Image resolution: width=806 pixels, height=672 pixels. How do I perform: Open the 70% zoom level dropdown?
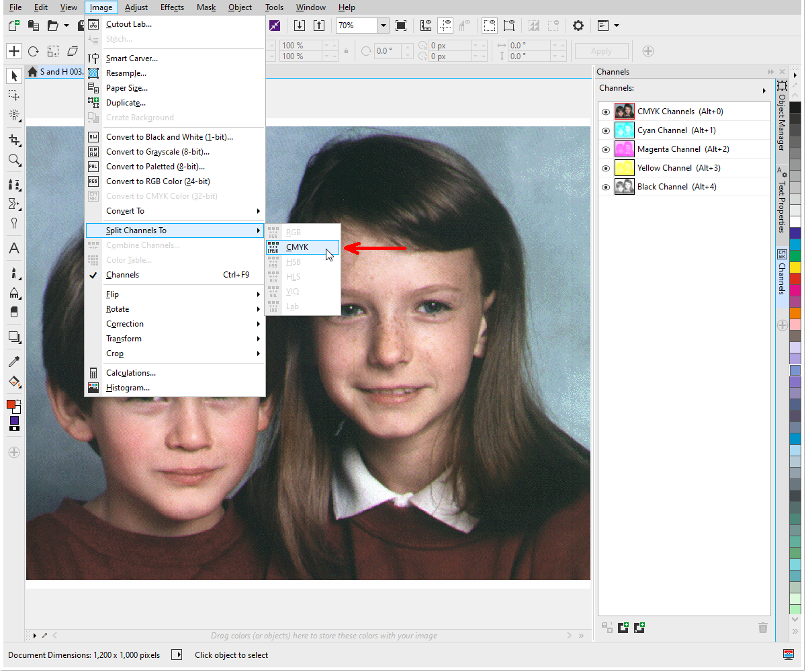[383, 25]
